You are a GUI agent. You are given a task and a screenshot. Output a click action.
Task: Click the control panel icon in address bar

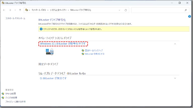tap(27, 10)
